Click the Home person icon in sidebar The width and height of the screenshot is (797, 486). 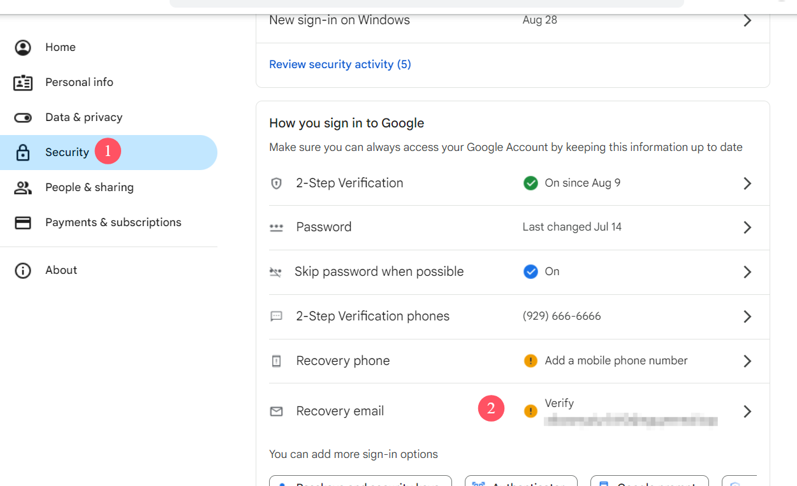point(23,48)
